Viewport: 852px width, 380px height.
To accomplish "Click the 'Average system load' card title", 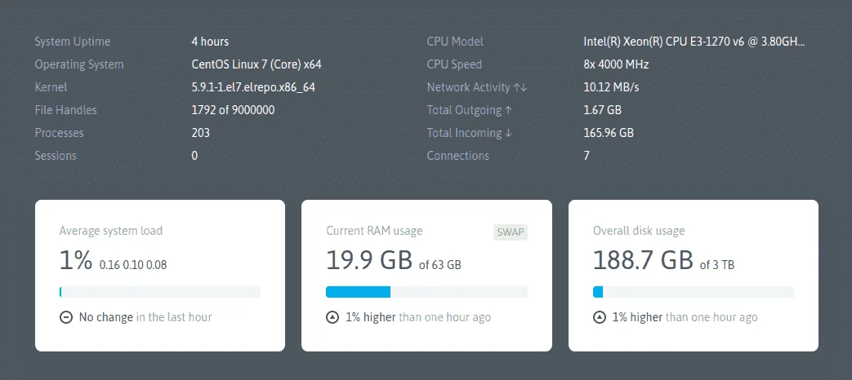I will pos(111,231).
